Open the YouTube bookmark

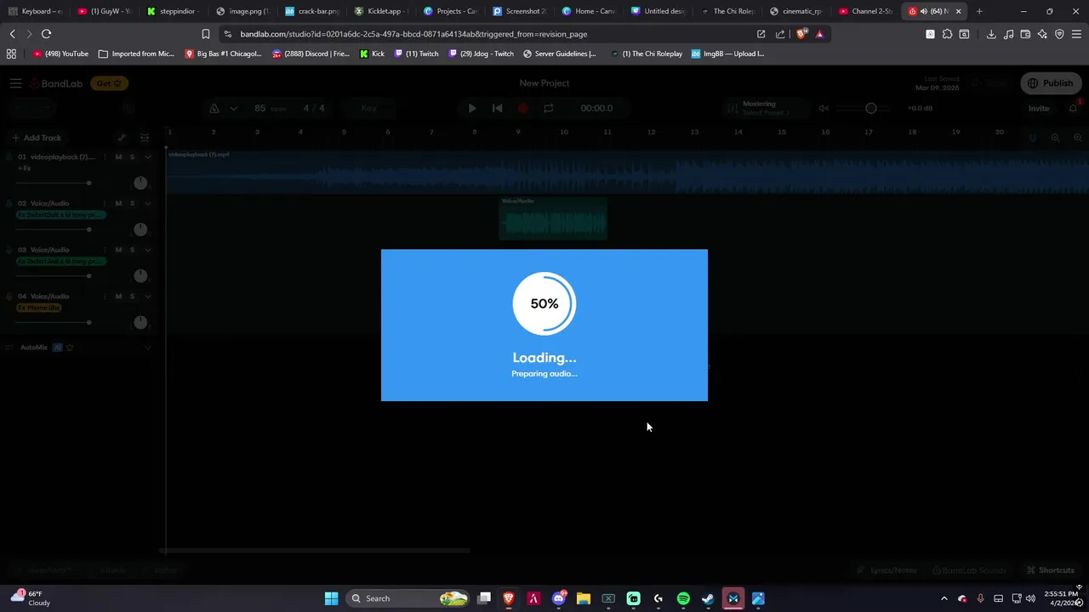click(60, 54)
